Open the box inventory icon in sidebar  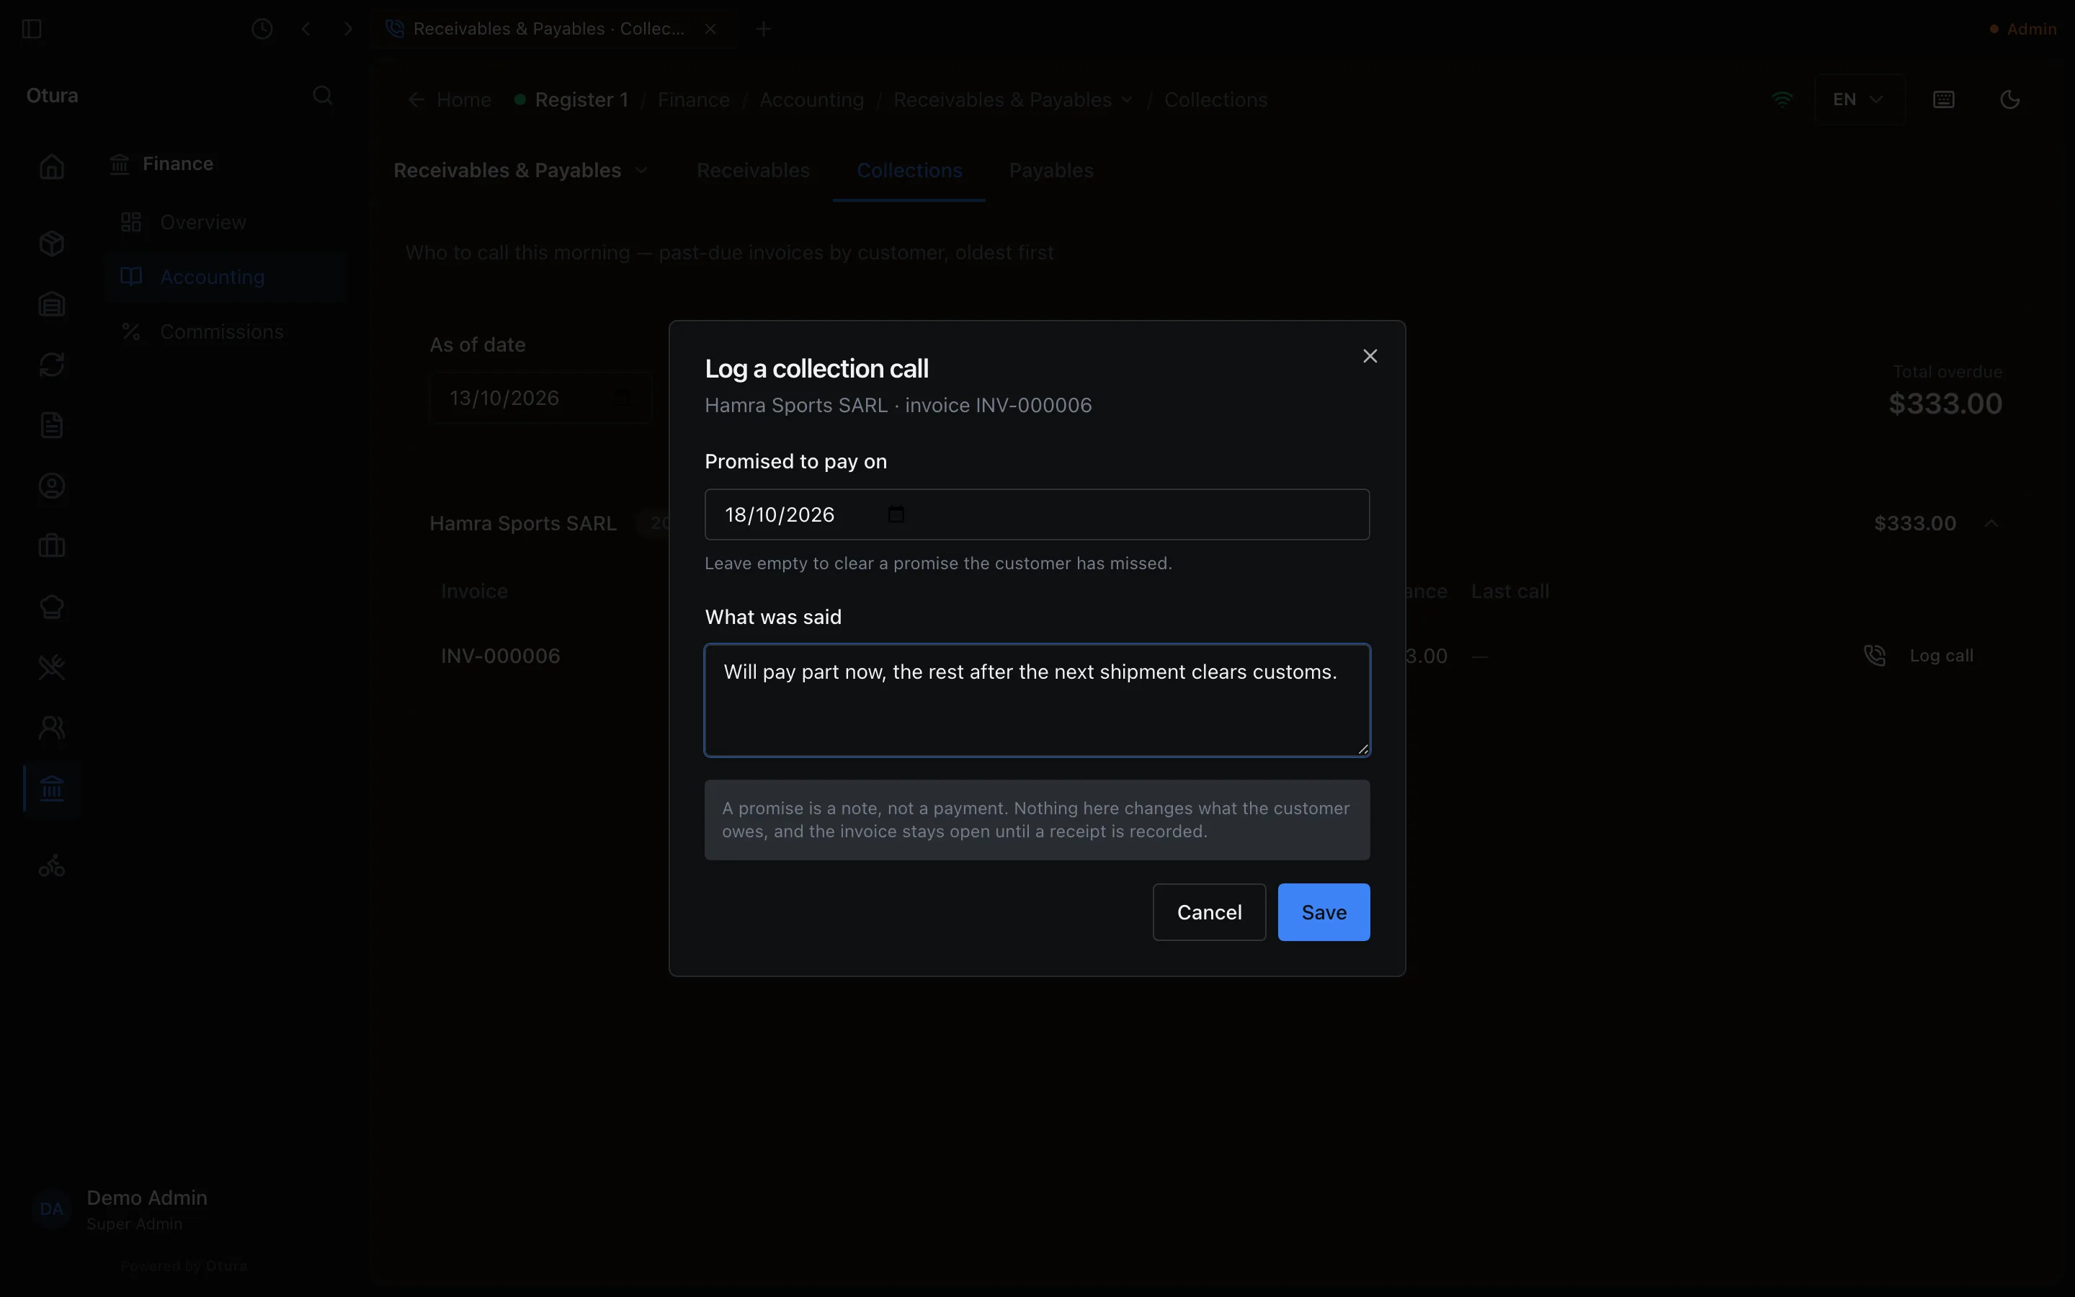coord(51,244)
